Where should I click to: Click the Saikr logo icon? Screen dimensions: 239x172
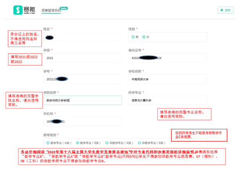pyautogui.click(x=18, y=9)
